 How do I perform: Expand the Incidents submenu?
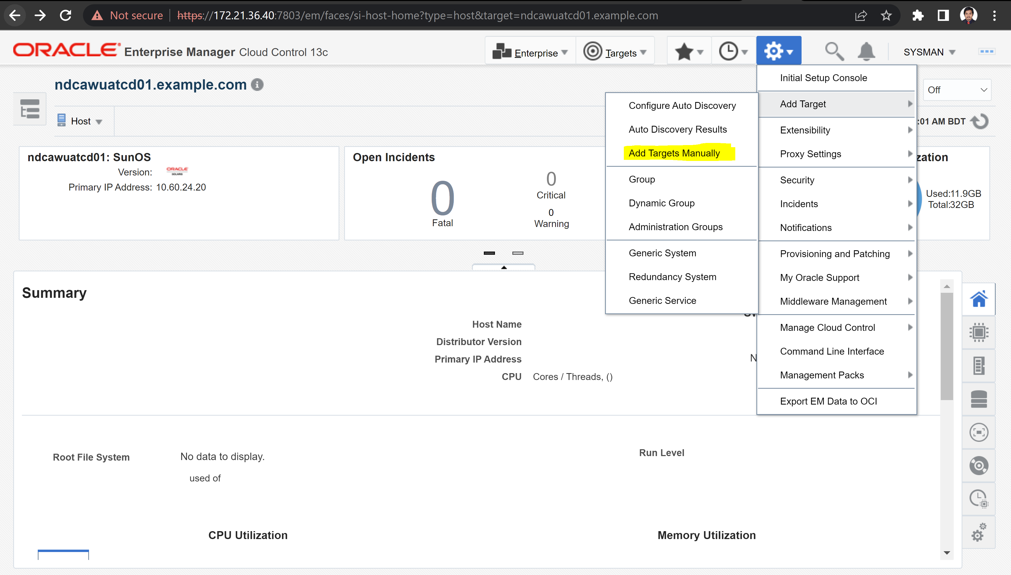pos(837,204)
